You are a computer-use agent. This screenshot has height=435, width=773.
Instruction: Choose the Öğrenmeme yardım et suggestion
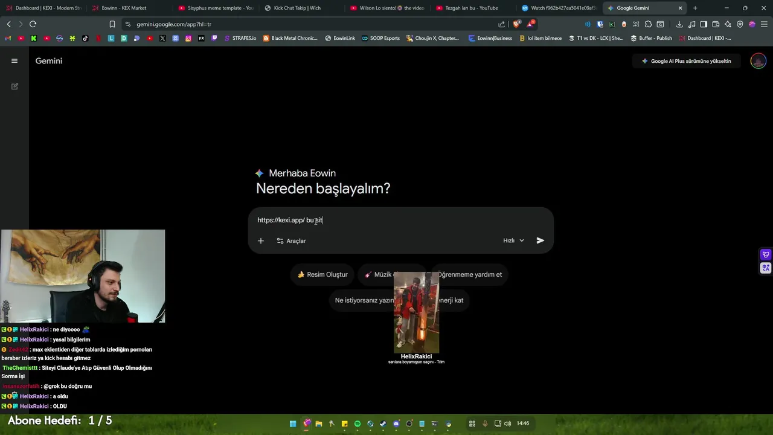469,274
